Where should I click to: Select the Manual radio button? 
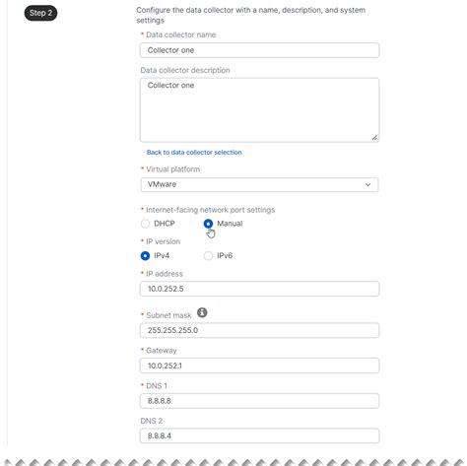[208, 224]
